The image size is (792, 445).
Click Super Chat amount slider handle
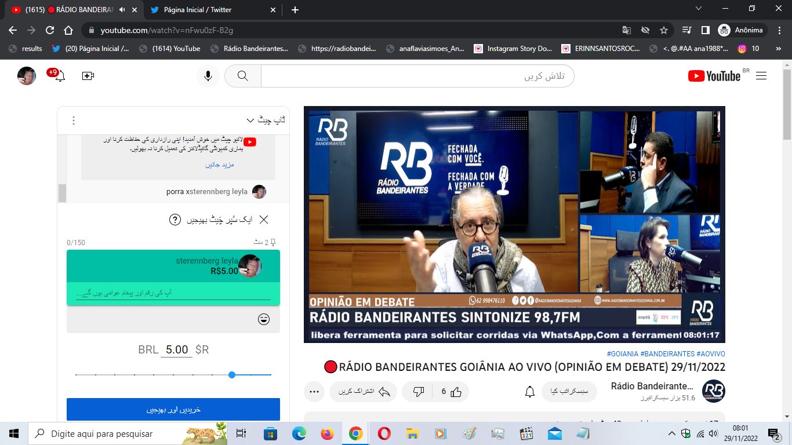232,375
